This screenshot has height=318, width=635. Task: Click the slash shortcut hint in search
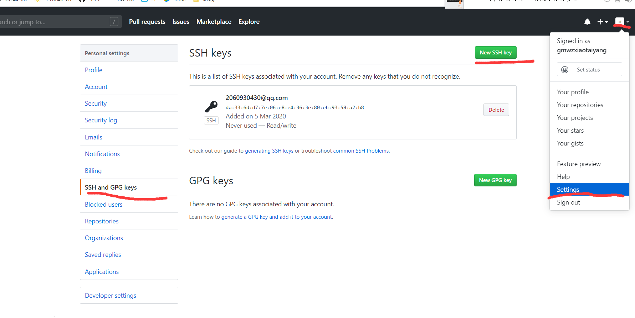pyautogui.click(x=114, y=22)
